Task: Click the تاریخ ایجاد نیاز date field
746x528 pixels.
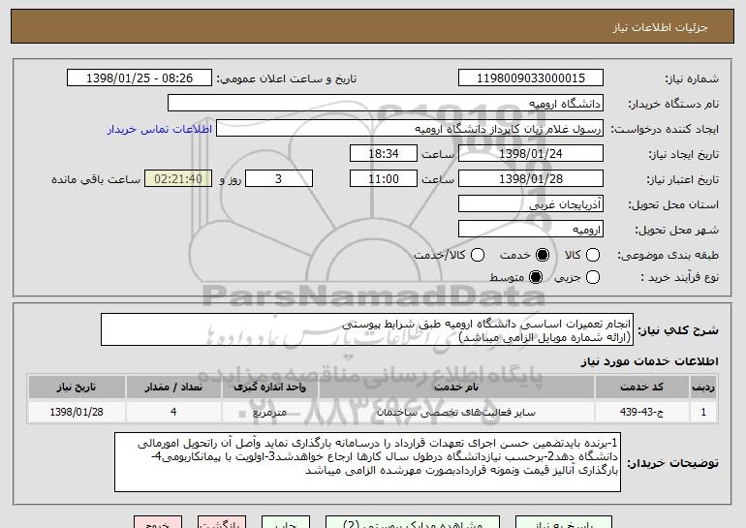Action: click(x=531, y=154)
